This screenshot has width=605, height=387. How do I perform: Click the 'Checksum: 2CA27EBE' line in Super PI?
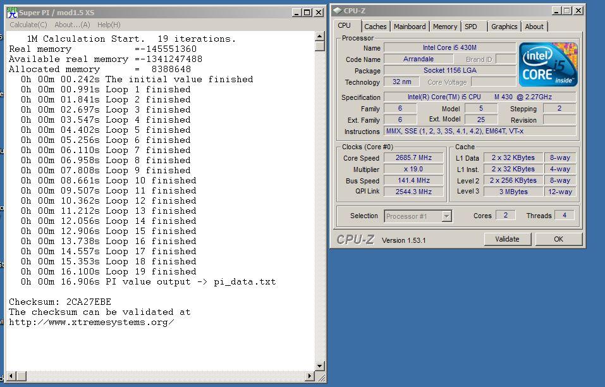point(60,302)
